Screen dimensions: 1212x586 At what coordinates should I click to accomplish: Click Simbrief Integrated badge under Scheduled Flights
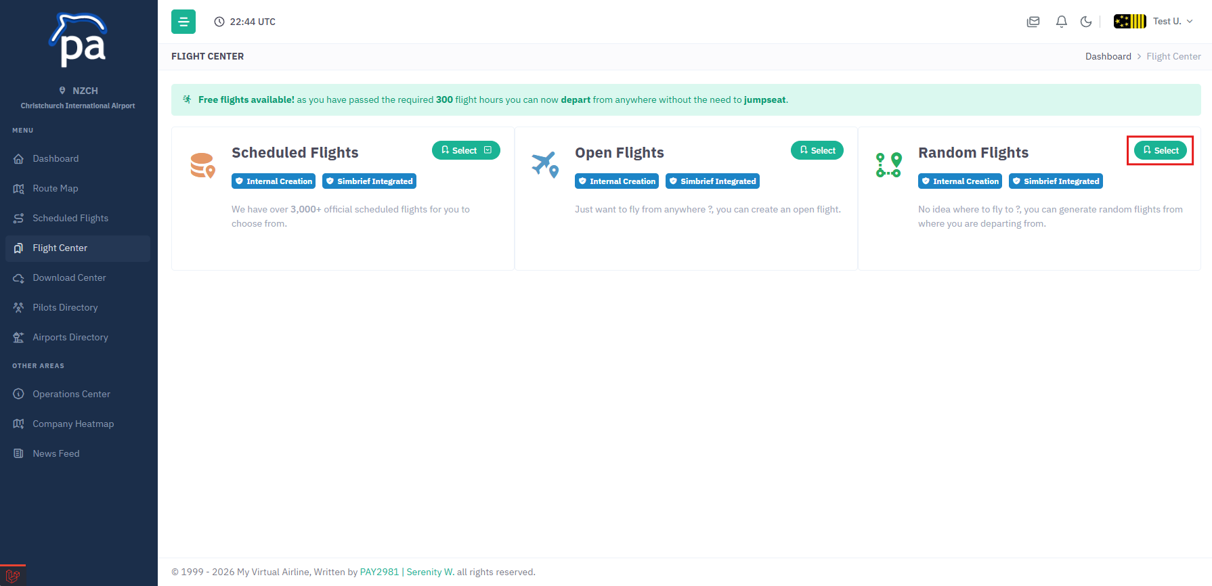click(x=369, y=181)
